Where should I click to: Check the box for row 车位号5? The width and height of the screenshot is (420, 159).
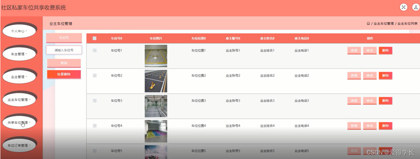95,151
